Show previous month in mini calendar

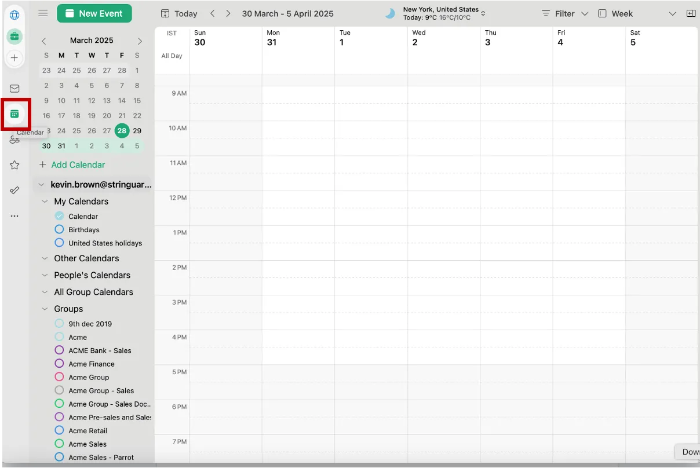[x=44, y=41]
